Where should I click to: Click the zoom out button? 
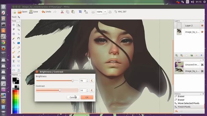(x=93, y=12)
